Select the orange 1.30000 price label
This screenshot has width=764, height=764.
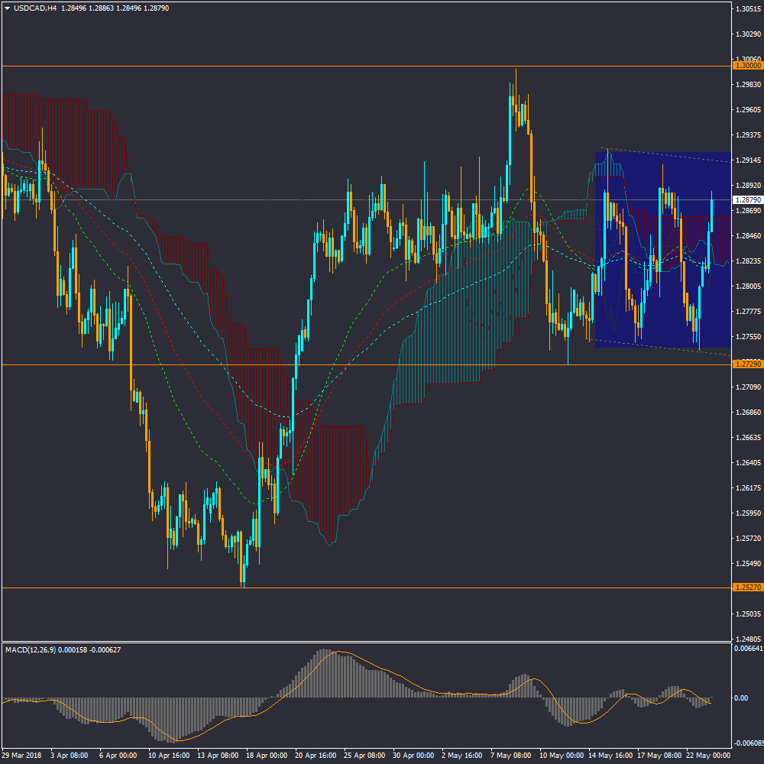click(748, 66)
